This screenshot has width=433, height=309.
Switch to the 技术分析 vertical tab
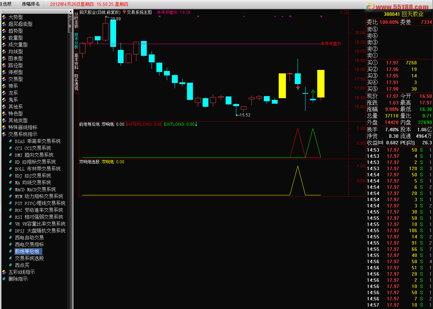point(76,41)
